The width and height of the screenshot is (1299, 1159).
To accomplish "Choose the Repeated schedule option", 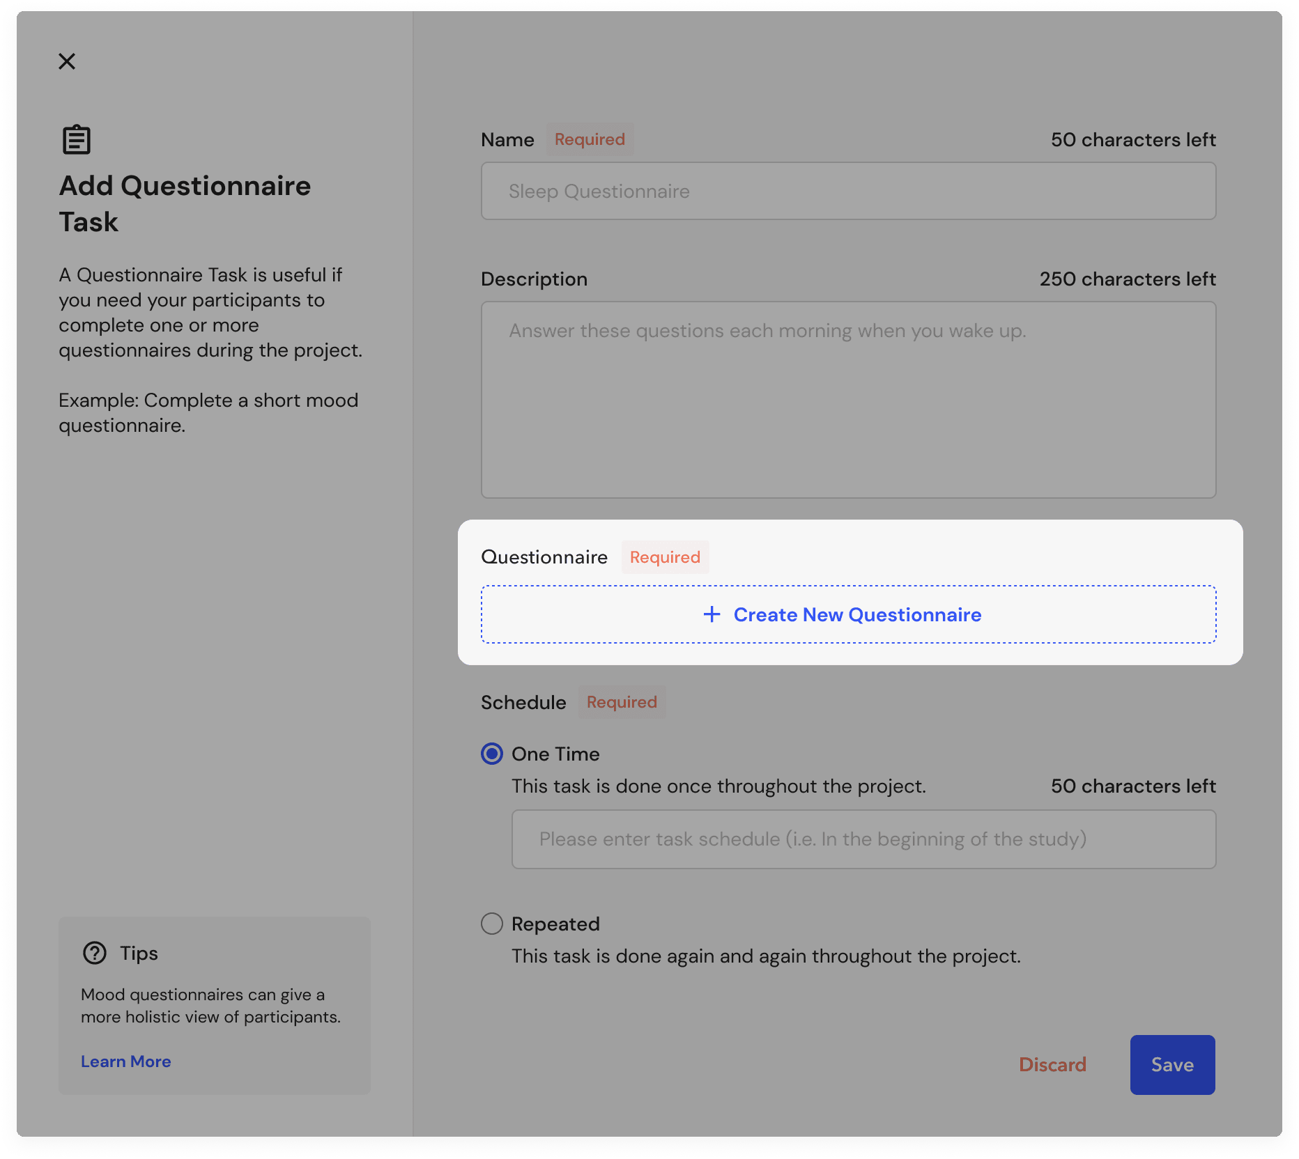I will click(x=492, y=924).
